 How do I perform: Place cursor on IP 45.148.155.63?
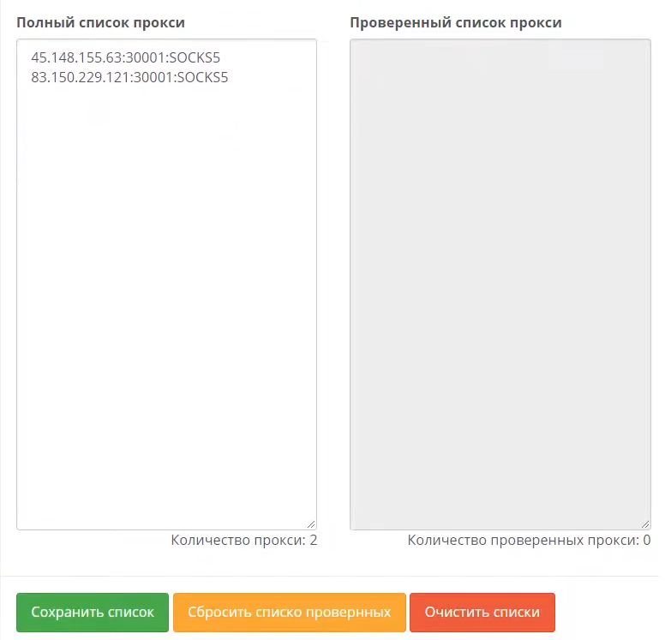pos(76,57)
